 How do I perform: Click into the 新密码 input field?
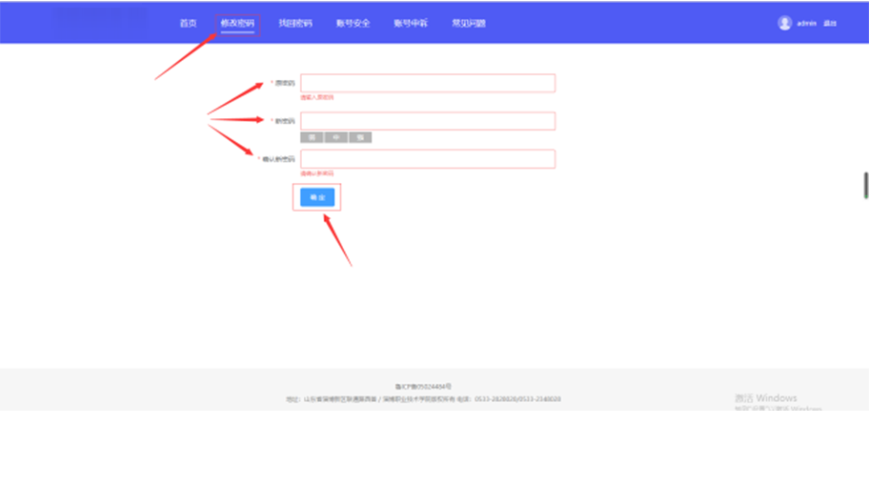click(428, 121)
